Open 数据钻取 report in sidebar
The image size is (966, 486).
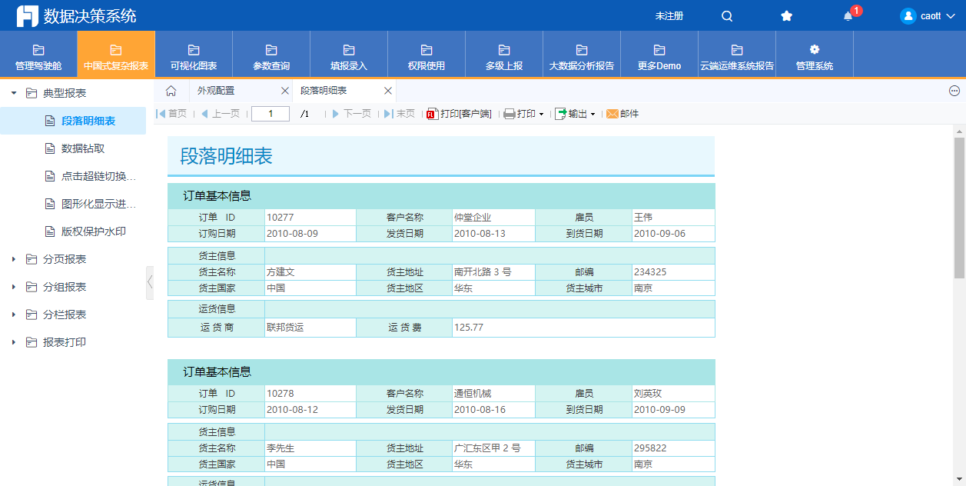tap(83, 148)
